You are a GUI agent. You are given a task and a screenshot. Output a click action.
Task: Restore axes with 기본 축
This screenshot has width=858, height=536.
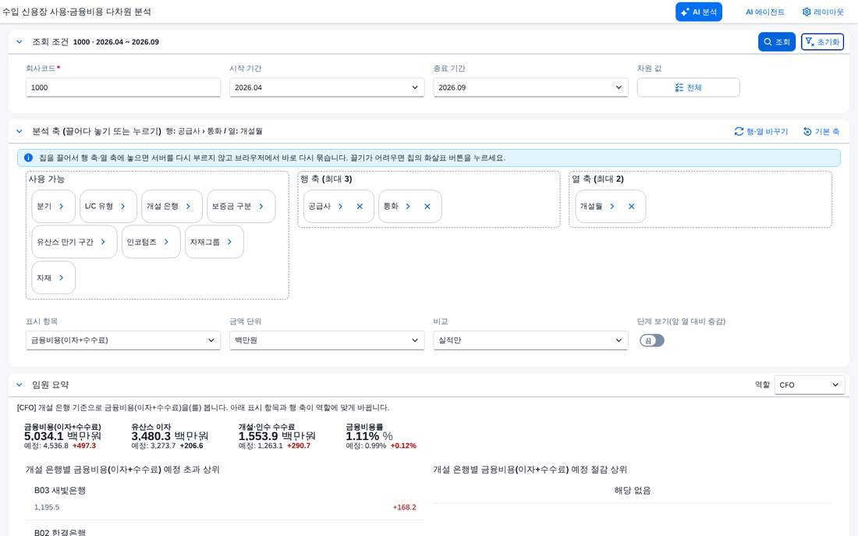click(821, 131)
